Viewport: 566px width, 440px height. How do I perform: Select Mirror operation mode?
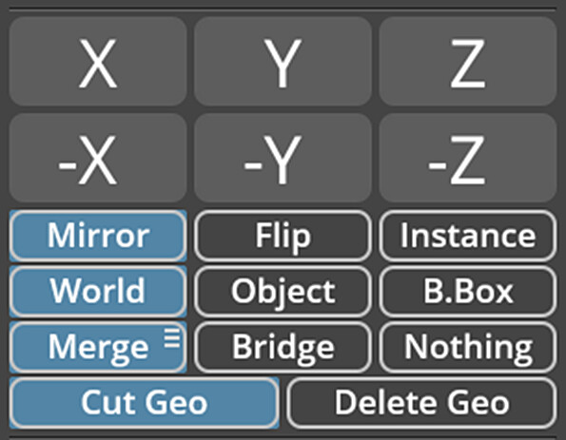pyautogui.click(x=98, y=236)
